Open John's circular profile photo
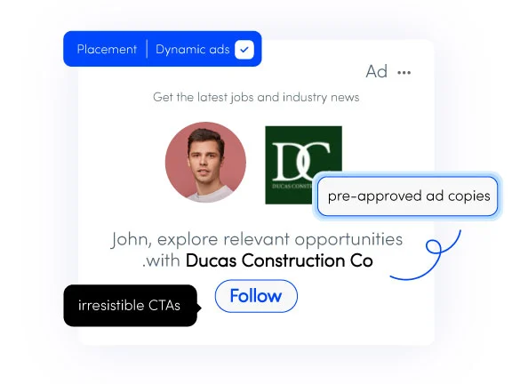The height and width of the screenshot is (384, 512). click(x=205, y=163)
